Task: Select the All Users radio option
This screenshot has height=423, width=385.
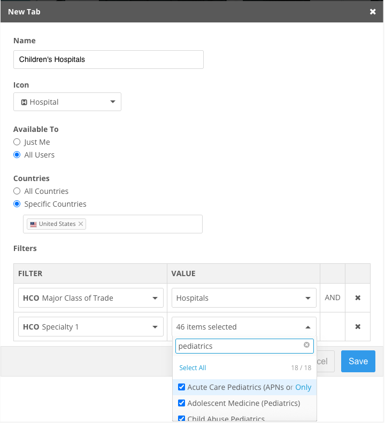Action: click(x=17, y=155)
